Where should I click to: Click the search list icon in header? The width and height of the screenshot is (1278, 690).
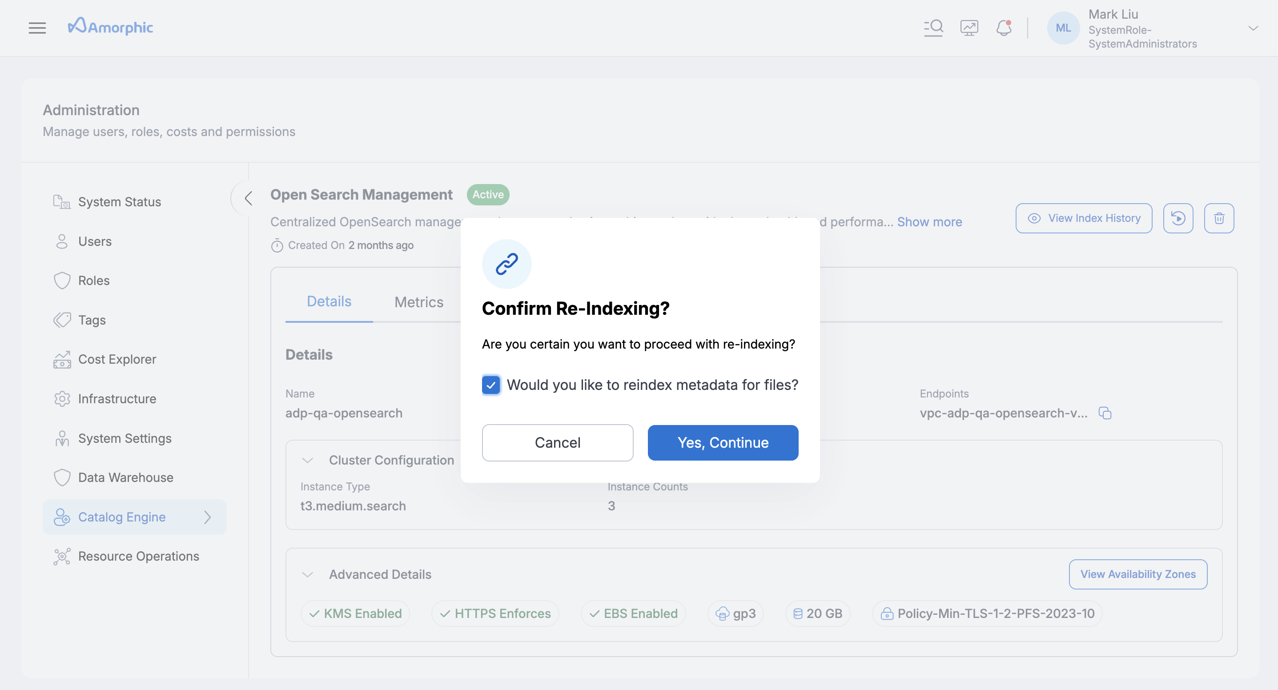933,28
